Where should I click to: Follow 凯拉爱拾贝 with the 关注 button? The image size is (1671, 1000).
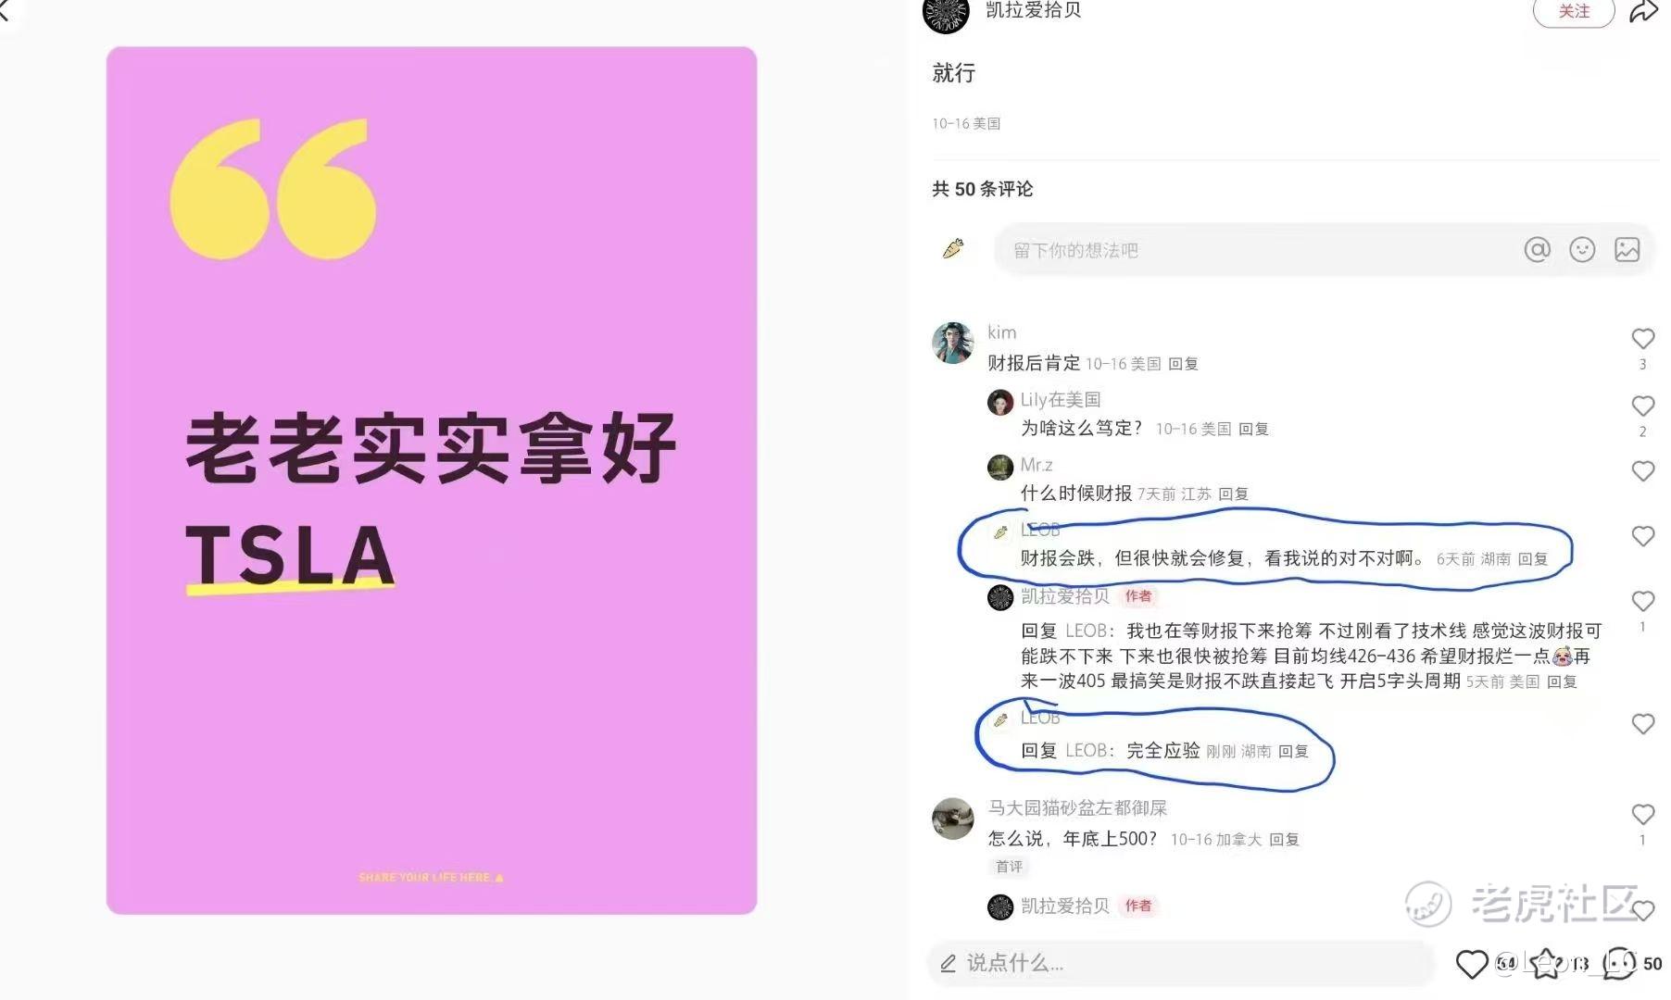pyautogui.click(x=1574, y=11)
